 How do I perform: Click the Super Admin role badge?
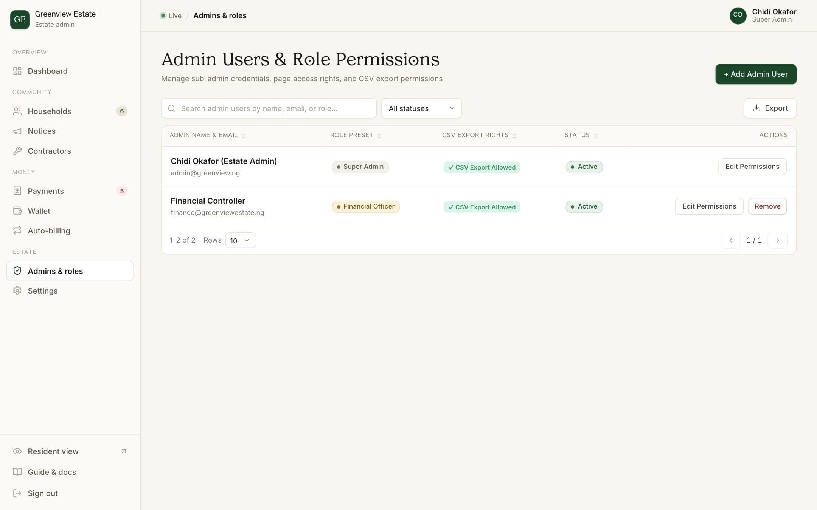pyautogui.click(x=360, y=167)
